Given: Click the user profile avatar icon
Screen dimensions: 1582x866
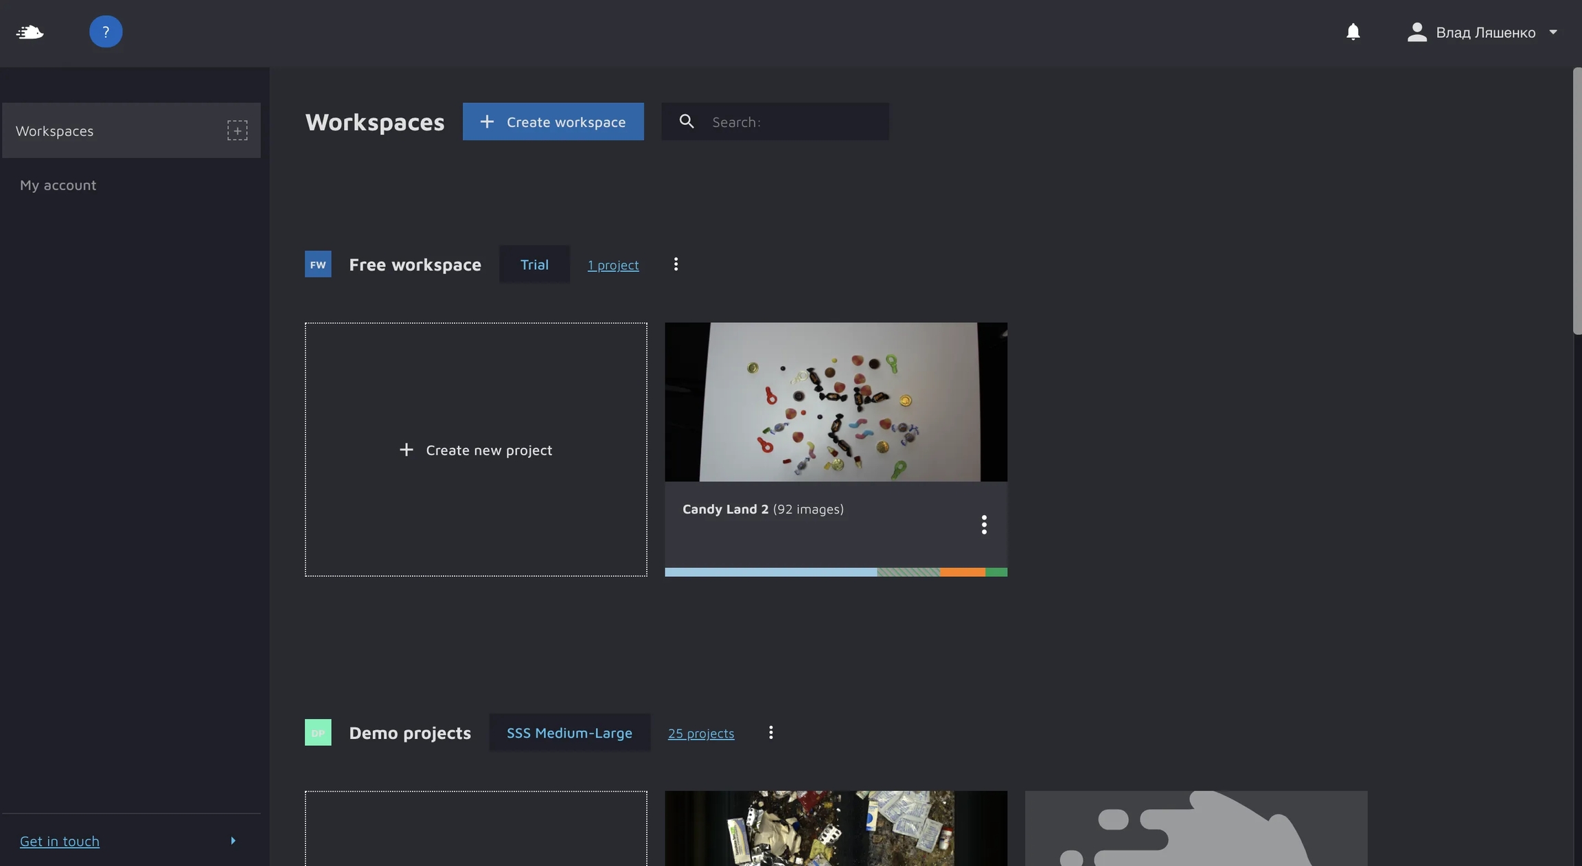Looking at the screenshot, I should pyautogui.click(x=1417, y=32).
